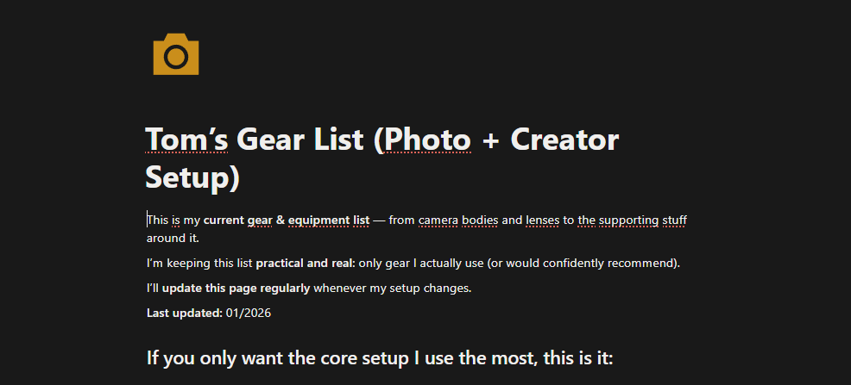Image resolution: width=851 pixels, height=385 pixels.
Task: Place cursor on "Creator" in the title
Action: pos(564,140)
